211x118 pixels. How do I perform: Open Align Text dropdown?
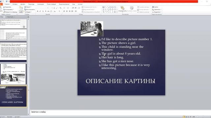[x=88, y=10]
